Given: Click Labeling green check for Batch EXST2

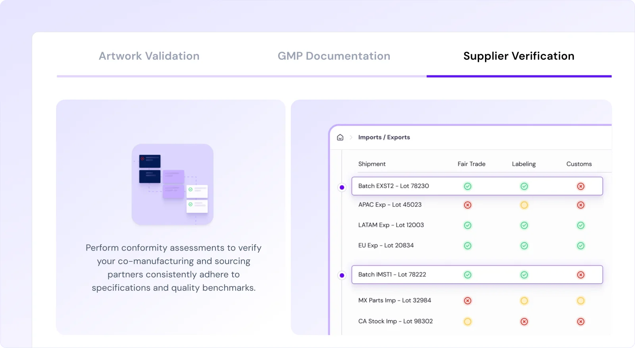Looking at the screenshot, I should [524, 186].
